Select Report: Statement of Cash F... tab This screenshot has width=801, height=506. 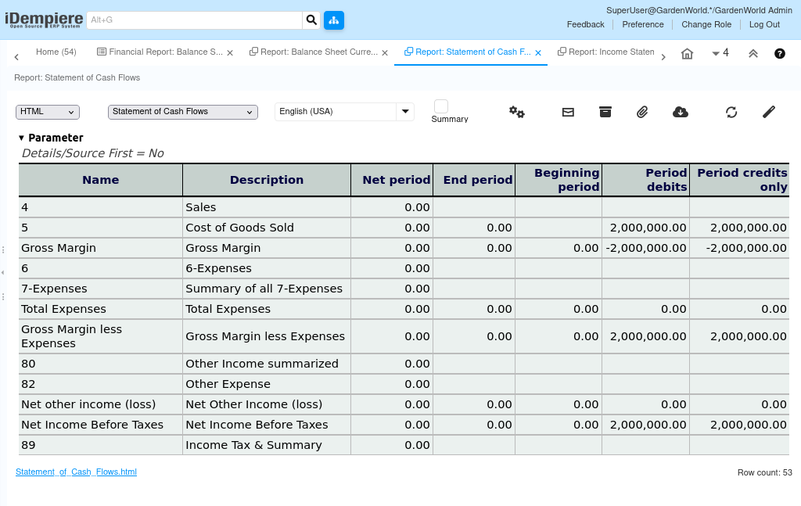pyautogui.click(x=472, y=52)
